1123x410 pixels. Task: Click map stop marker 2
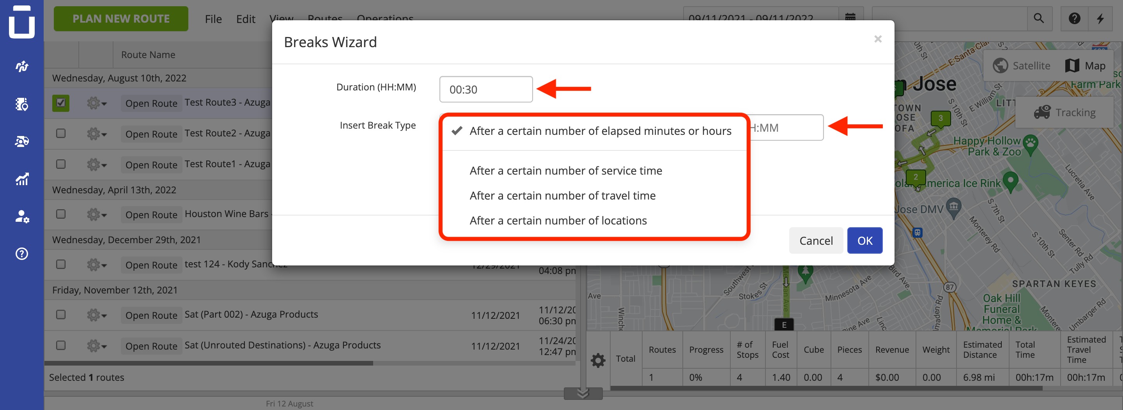coord(916,177)
